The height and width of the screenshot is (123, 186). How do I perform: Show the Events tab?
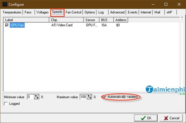coord(133,12)
